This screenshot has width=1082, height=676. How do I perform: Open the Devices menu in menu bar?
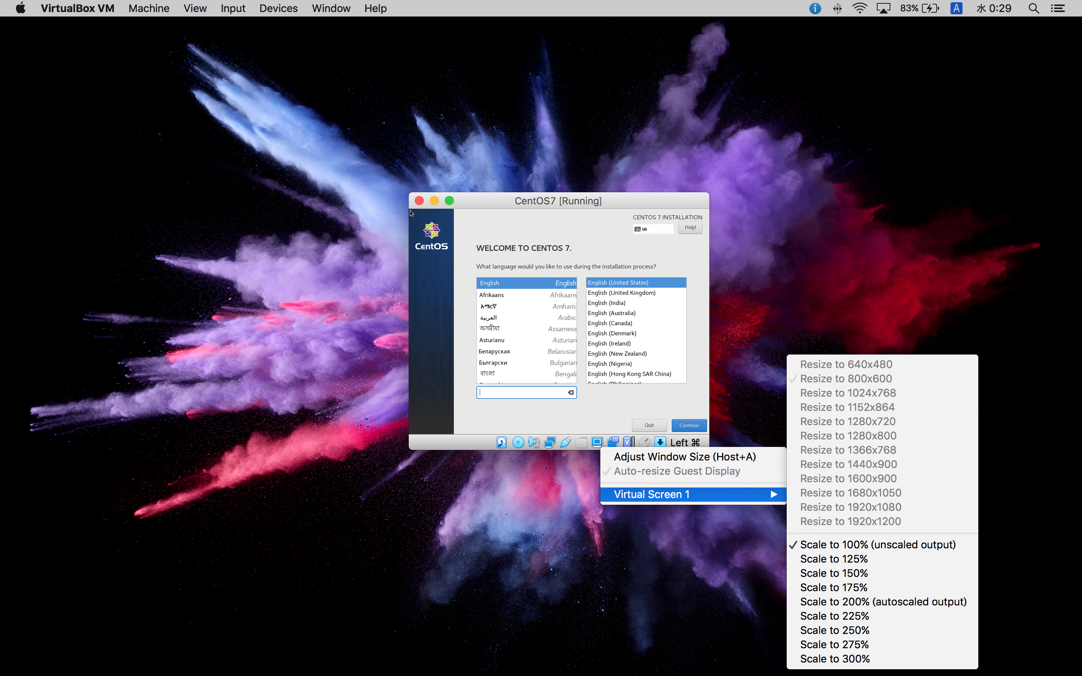[x=278, y=8]
